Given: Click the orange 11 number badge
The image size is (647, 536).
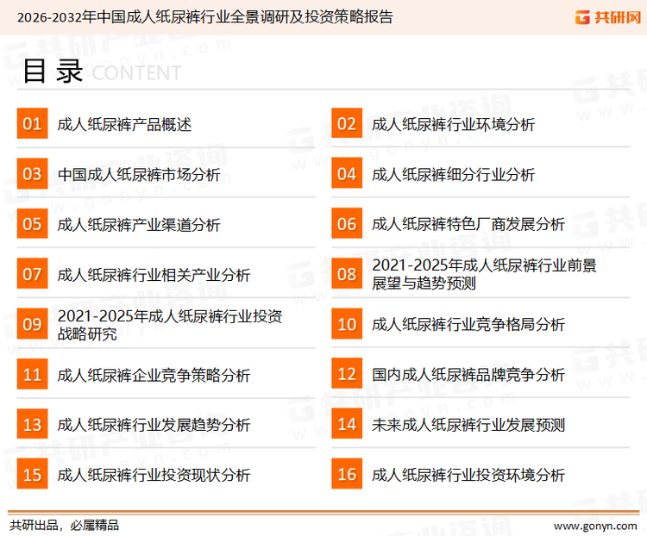Looking at the screenshot, I should pos(32,375).
